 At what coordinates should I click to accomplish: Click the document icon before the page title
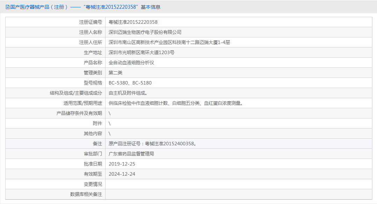(8, 7)
